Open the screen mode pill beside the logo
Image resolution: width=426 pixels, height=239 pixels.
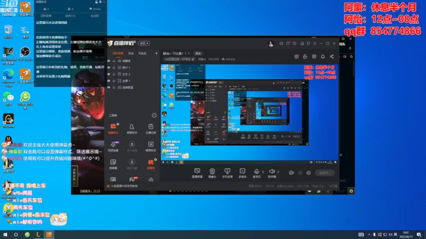(144, 43)
